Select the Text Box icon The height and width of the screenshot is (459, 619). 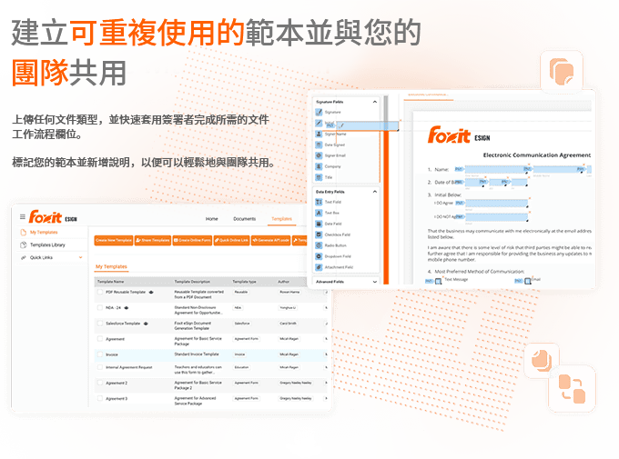[319, 213]
